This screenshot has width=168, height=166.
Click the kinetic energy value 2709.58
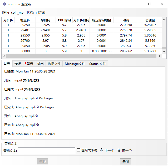point(126,25)
